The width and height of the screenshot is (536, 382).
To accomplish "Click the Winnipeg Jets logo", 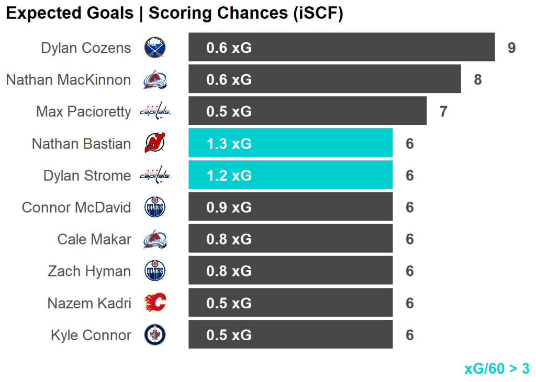I will tap(155, 335).
